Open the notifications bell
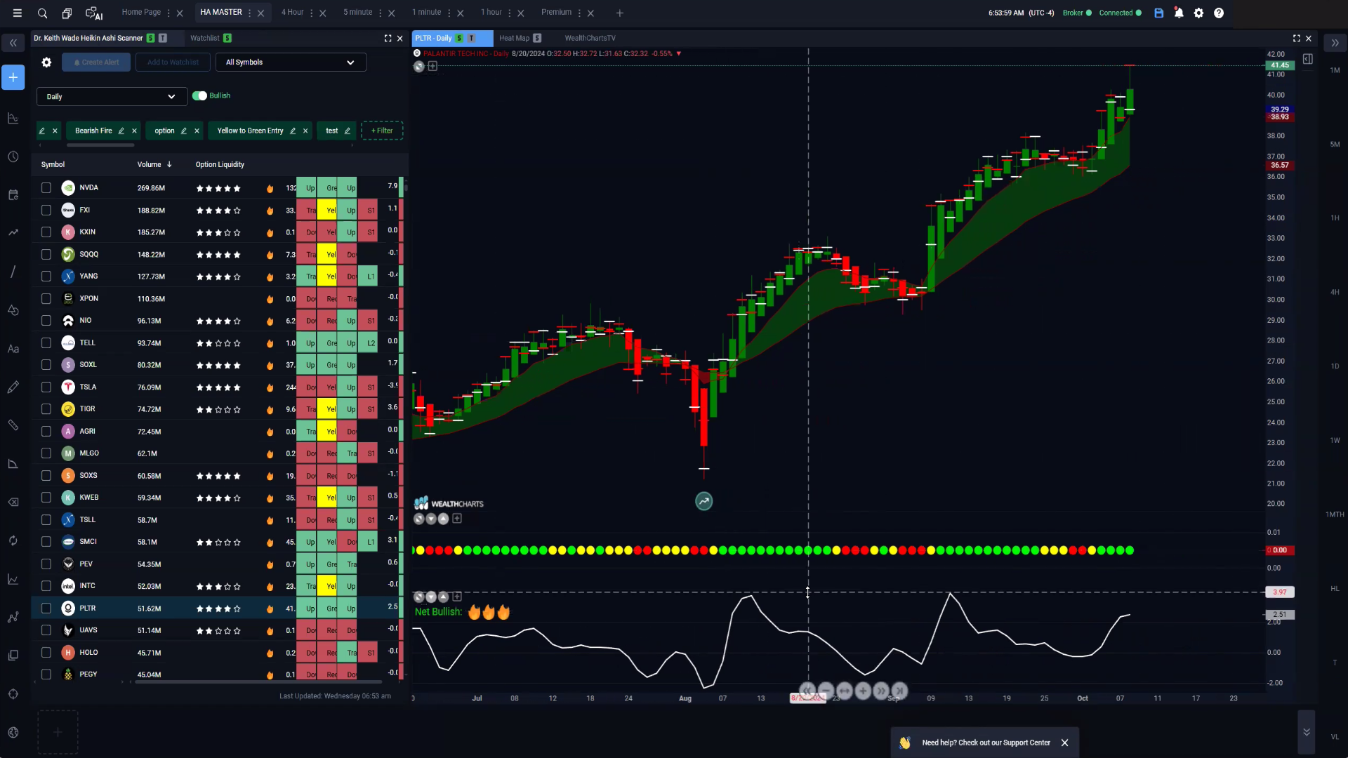 click(1179, 13)
